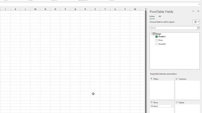Click the scroll up arrow of the sheet
This screenshot has width=202, height=113.
click(146, 9)
